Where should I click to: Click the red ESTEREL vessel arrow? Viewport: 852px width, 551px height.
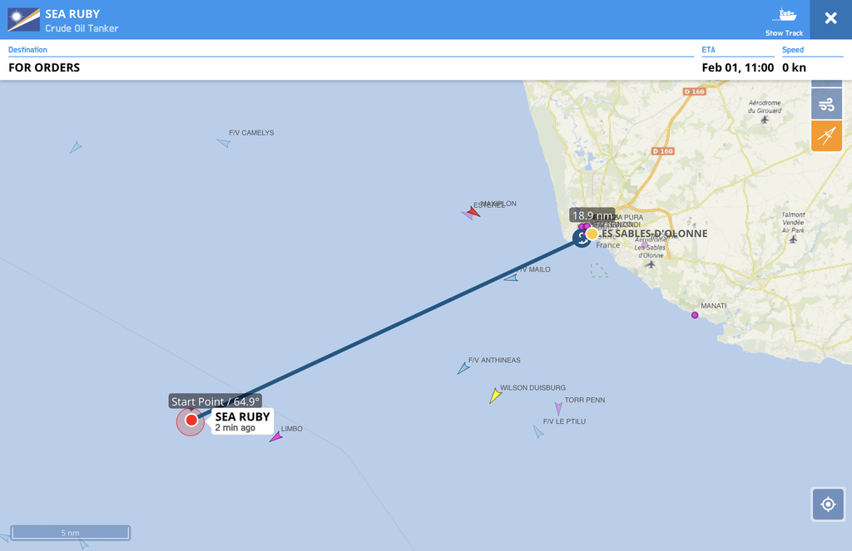click(x=473, y=212)
